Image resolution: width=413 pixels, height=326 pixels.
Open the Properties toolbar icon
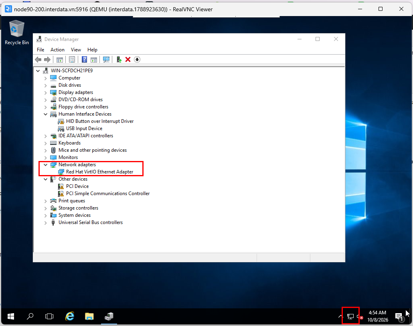(72, 59)
